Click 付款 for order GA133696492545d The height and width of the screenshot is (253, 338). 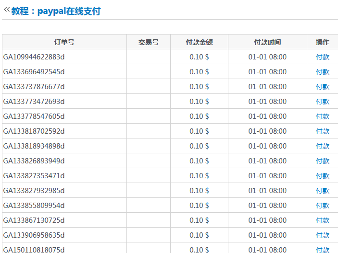(323, 72)
